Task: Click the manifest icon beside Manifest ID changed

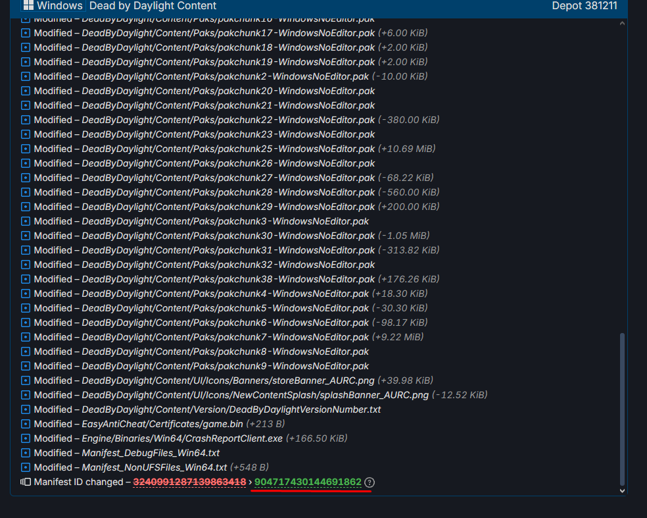Action: point(26,482)
